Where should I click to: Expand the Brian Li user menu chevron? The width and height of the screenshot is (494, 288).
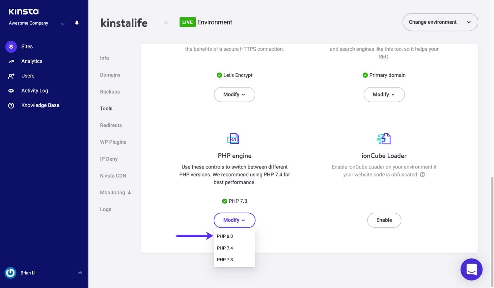pyautogui.click(x=80, y=273)
